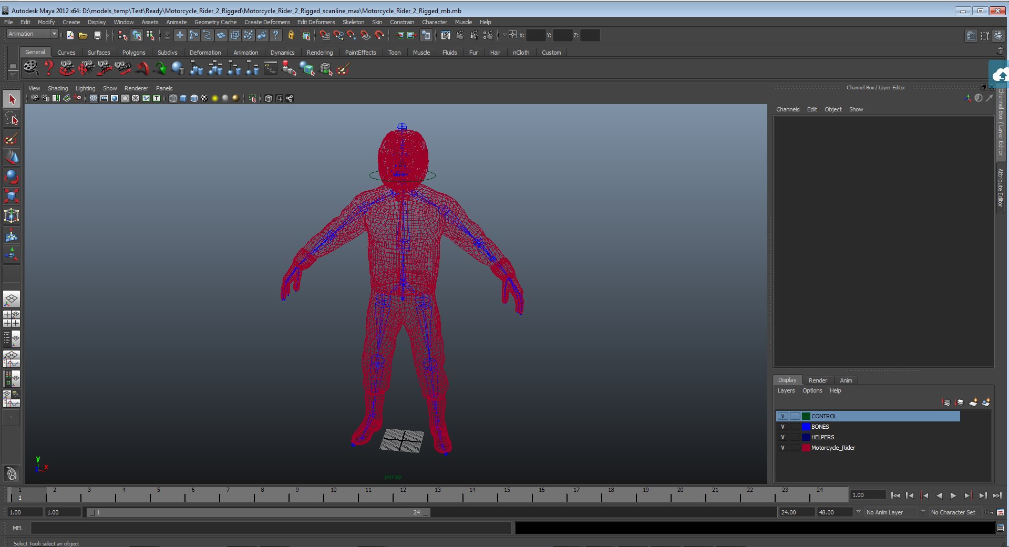Click Go to end of playback range
The image size is (1009, 547).
point(997,496)
